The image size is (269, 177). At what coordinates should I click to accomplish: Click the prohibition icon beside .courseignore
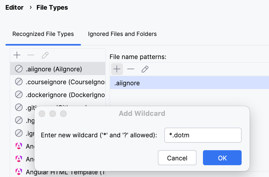point(19,82)
